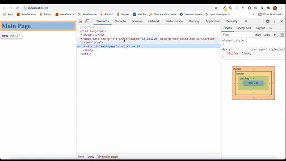The image size is (286, 161).
Task: Open the Other Bookmarks folder
Action: [270, 14]
